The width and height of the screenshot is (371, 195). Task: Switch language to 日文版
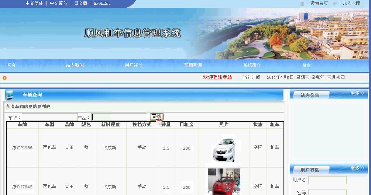[81, 3]
